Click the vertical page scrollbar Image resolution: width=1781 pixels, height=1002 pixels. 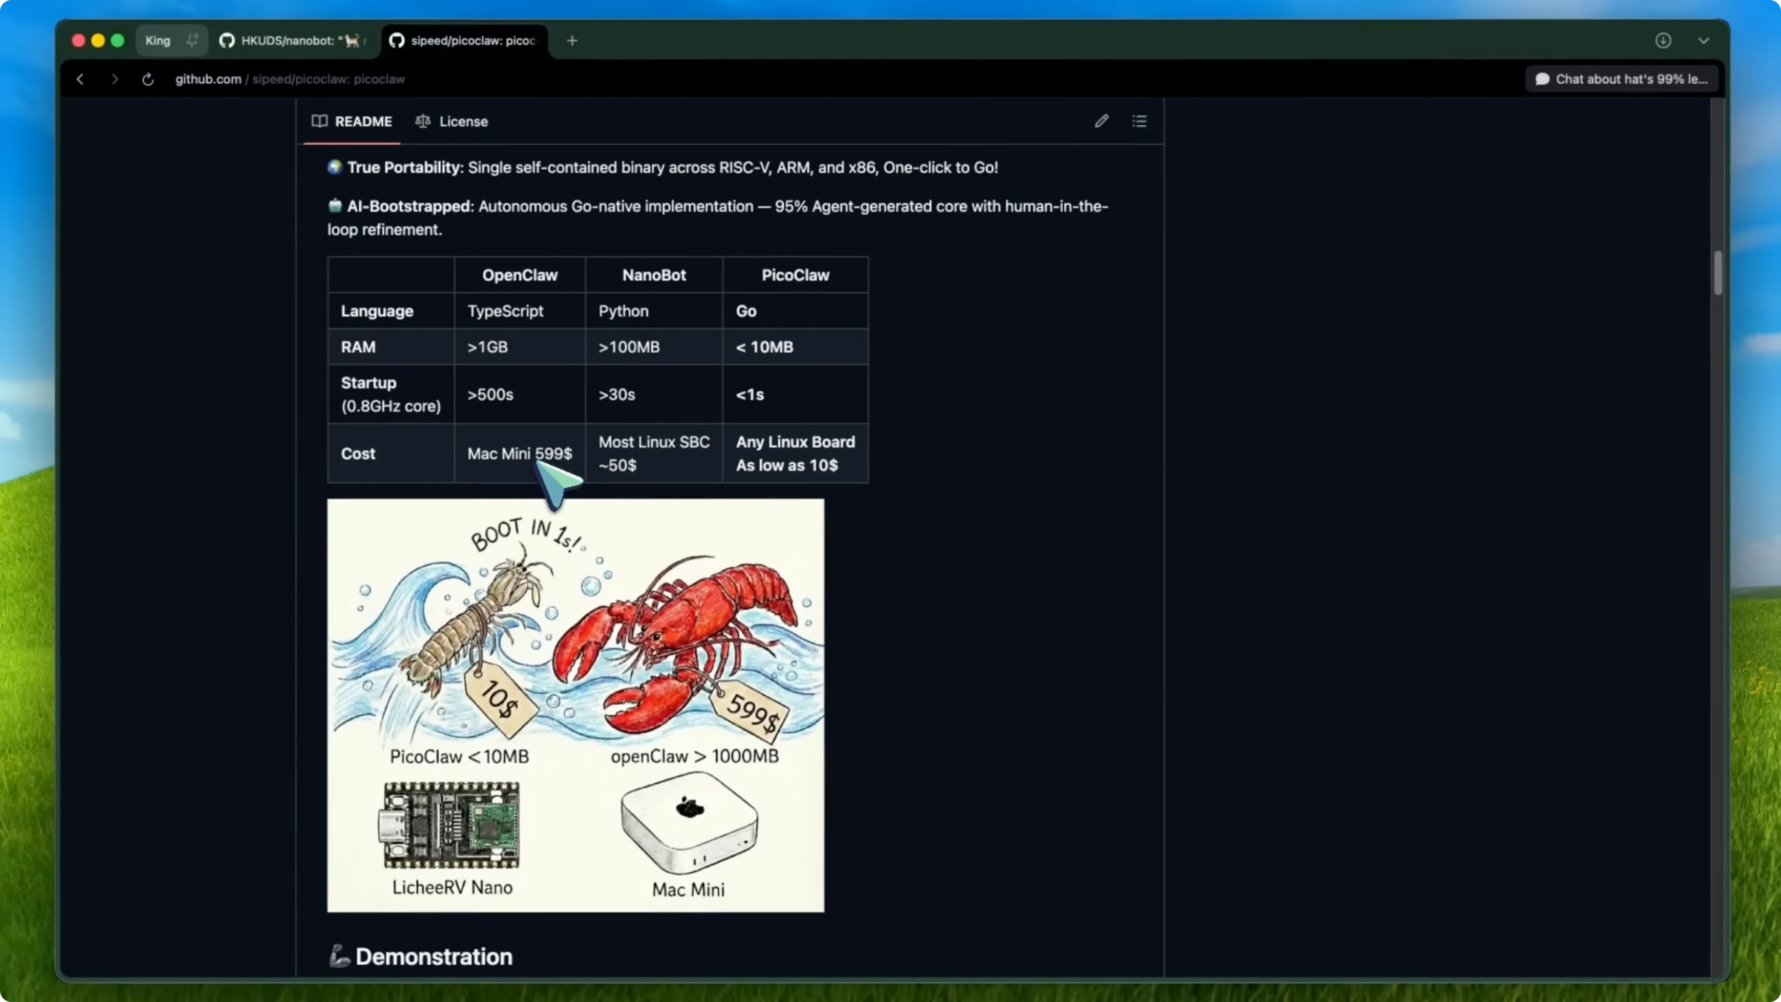(x=1719, y=273)
